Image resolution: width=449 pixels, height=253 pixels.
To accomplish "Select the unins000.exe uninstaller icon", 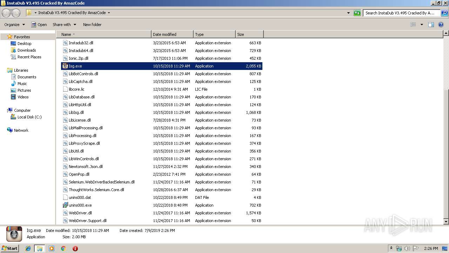I will click(x=65, y=205).
